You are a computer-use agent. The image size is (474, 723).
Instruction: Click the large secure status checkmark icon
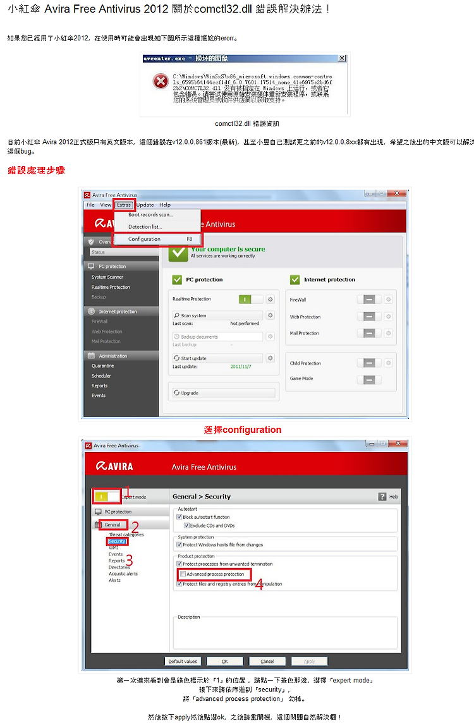178,253
